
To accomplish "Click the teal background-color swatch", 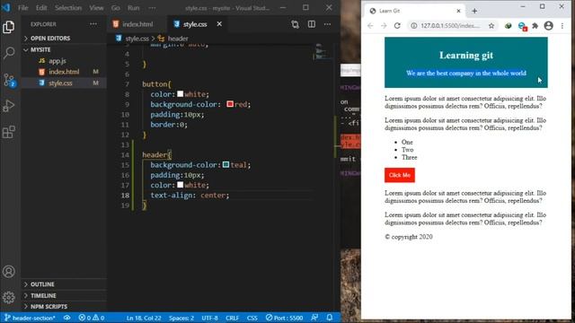I will tap(226, 164).
